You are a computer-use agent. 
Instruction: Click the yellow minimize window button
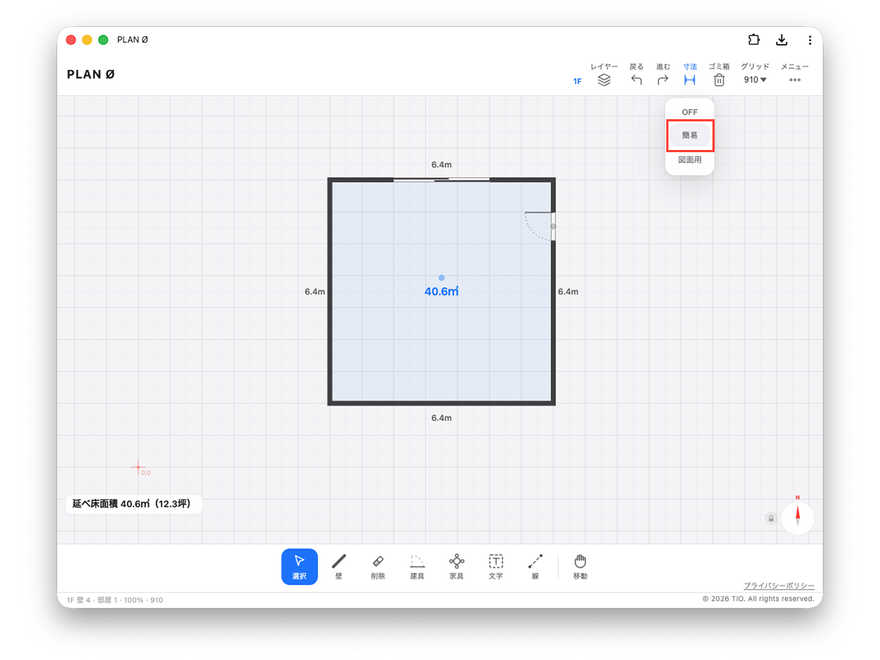[x=87, y=40]
